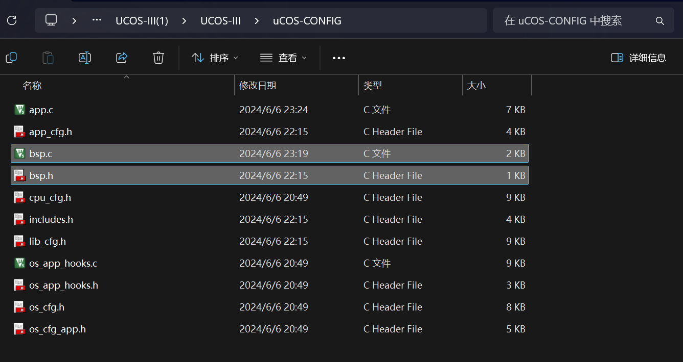Image resolution: width=683 pixels, height=362 pixels.
Task: Click the Share toolbar icon
Action: 122,58
